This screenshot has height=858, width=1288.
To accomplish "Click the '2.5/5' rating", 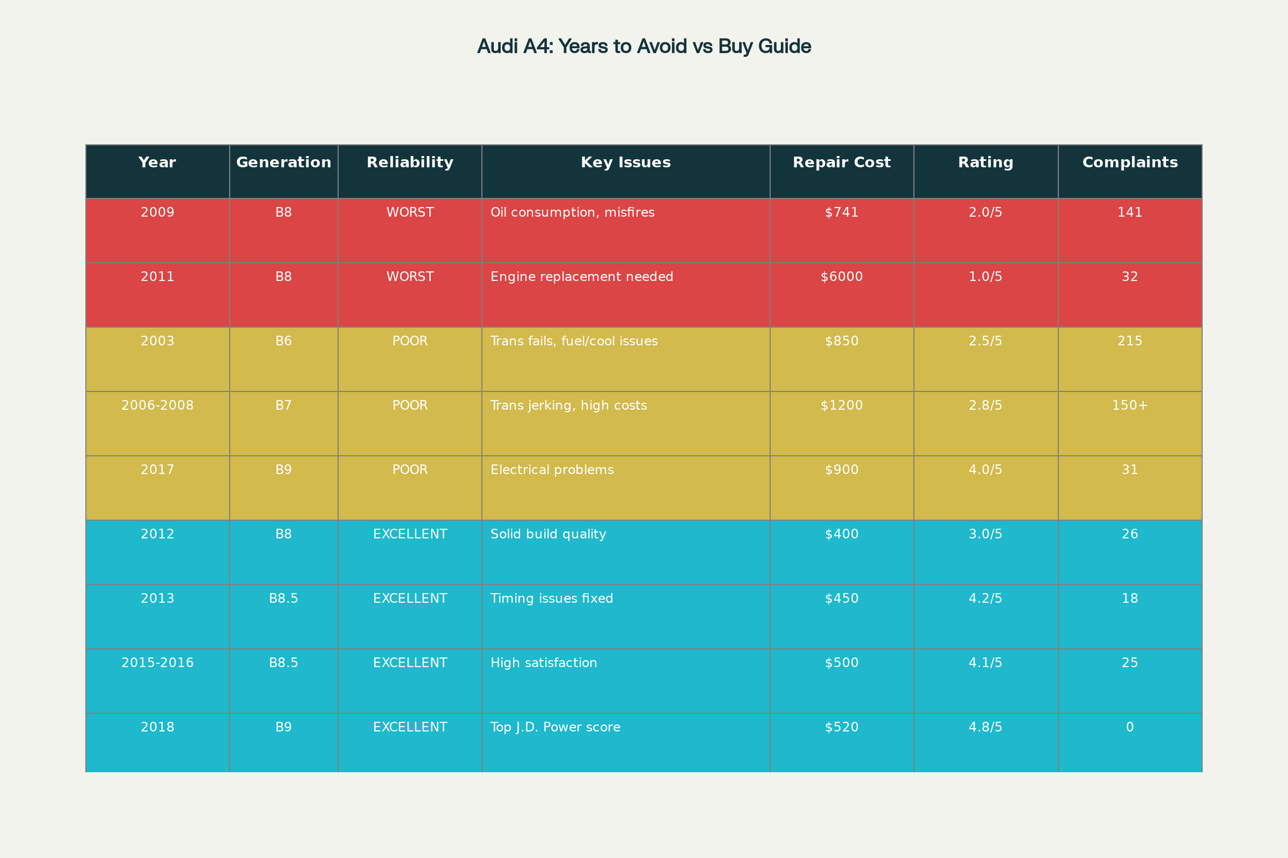I will coord(986,342).
